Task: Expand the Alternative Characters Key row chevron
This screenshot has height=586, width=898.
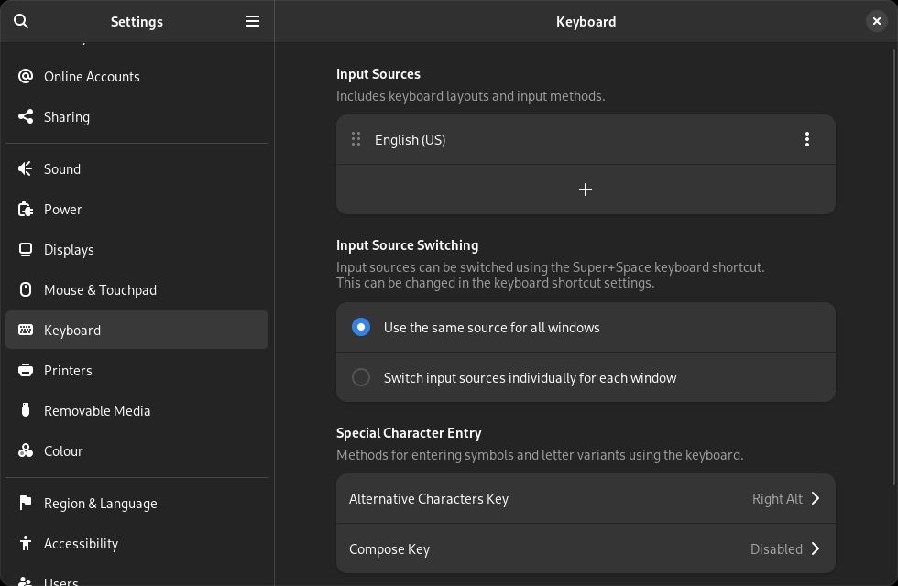Action: click(815, 499)
